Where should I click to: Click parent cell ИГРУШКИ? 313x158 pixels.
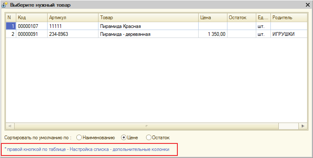point(289,34)
